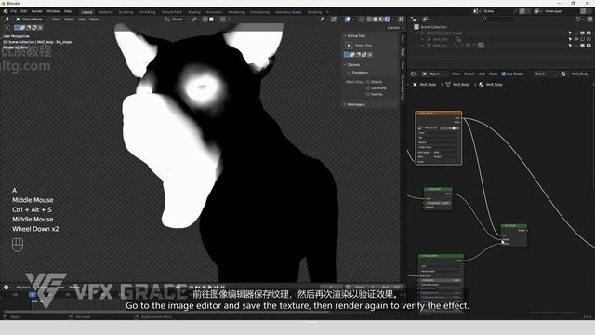
Task: Click the Blender logo icon in the menu bar
Action: coord(6,11)
